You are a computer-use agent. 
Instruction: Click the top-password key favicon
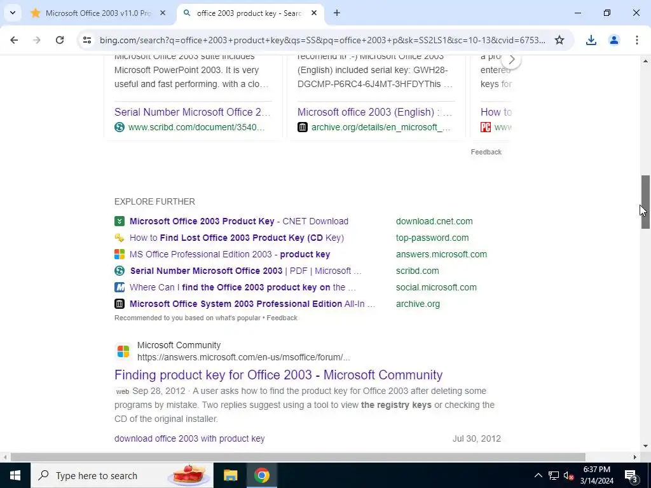(x=119, y=238)
